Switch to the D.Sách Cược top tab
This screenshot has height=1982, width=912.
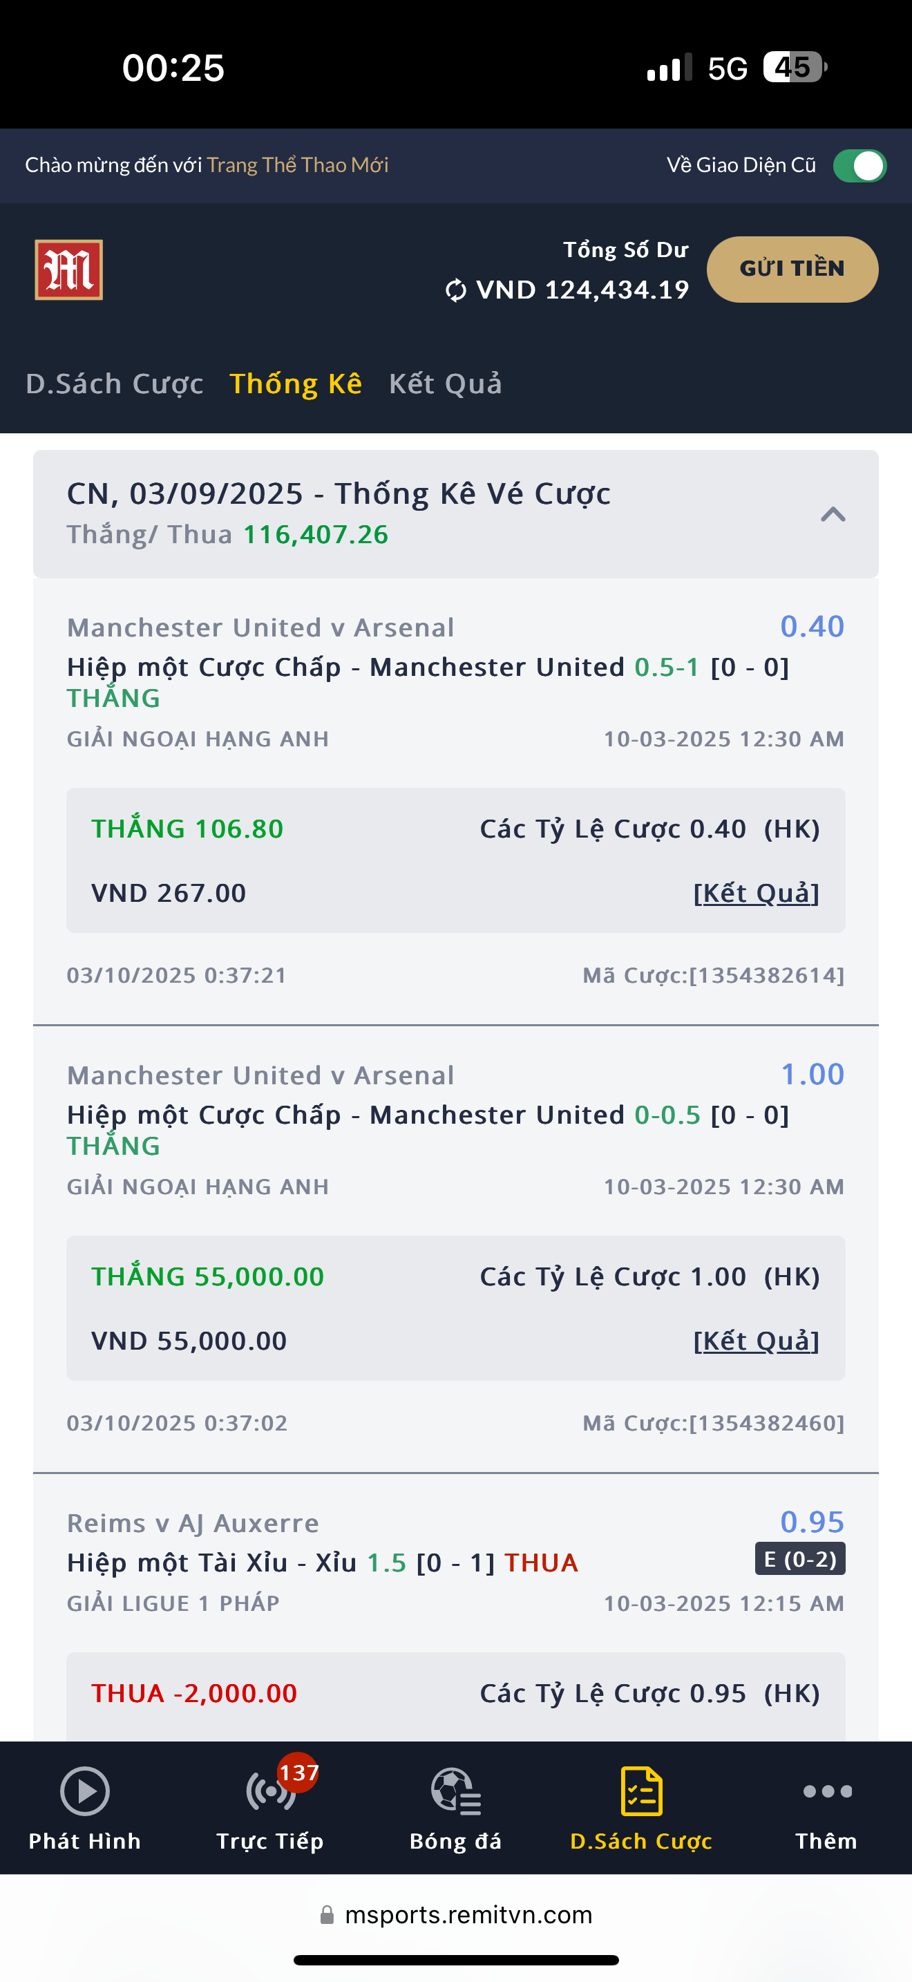115,383
